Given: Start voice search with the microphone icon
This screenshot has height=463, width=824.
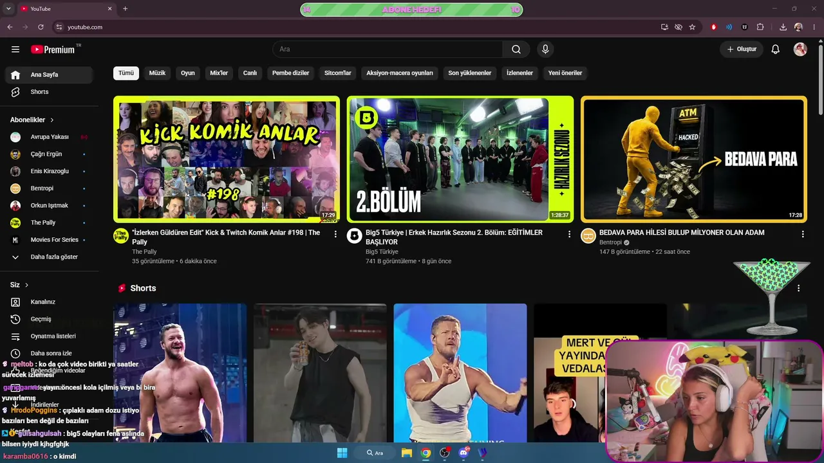Looking at the screenshot, I should 545,50.
